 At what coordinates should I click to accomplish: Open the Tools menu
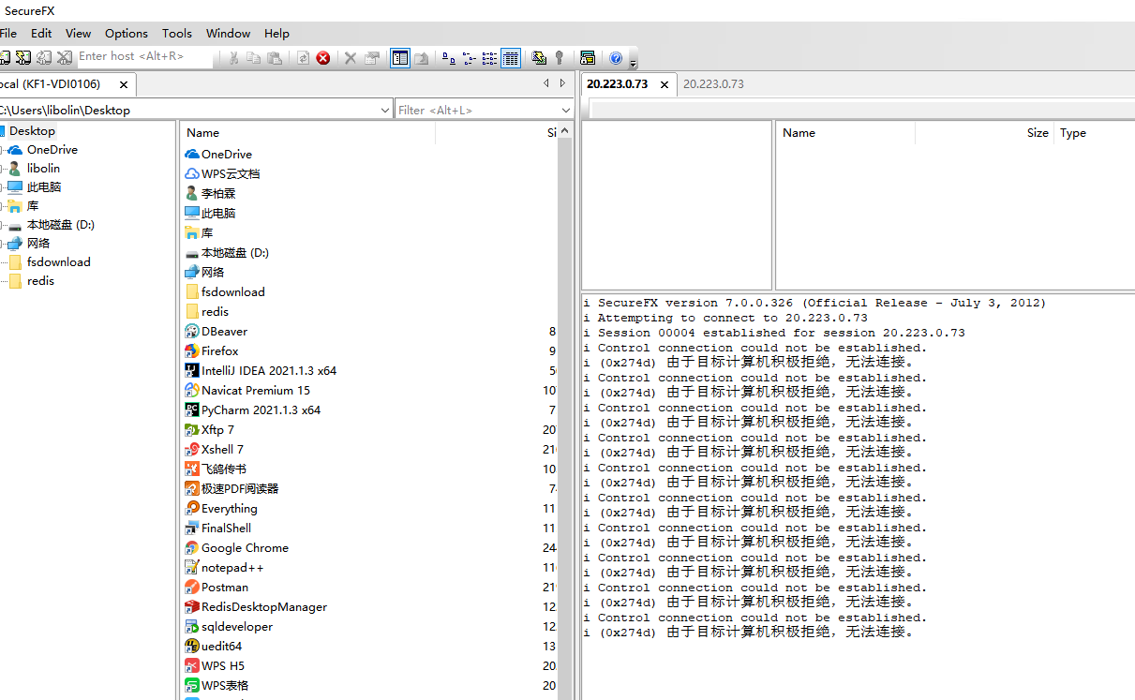pos(177,33)
